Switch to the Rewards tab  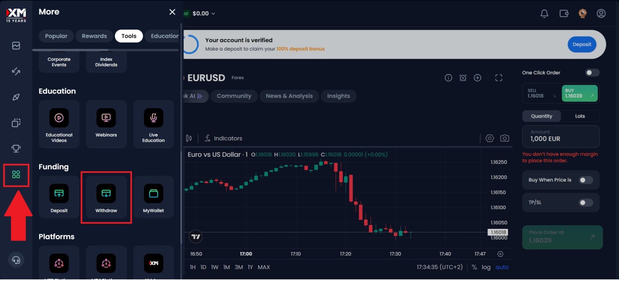tap(94, 36)
